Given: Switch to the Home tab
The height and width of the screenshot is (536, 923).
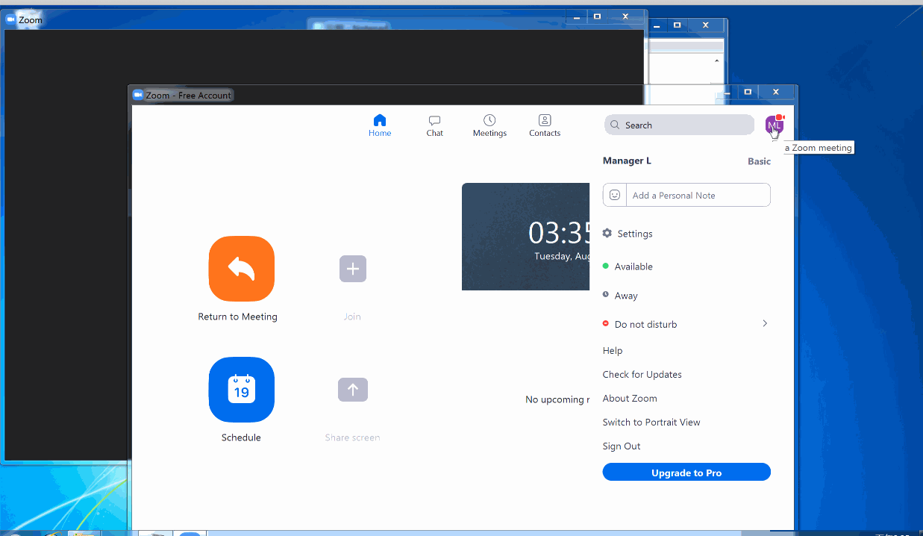Looking at the screenshot, I should tap(380, 125).
